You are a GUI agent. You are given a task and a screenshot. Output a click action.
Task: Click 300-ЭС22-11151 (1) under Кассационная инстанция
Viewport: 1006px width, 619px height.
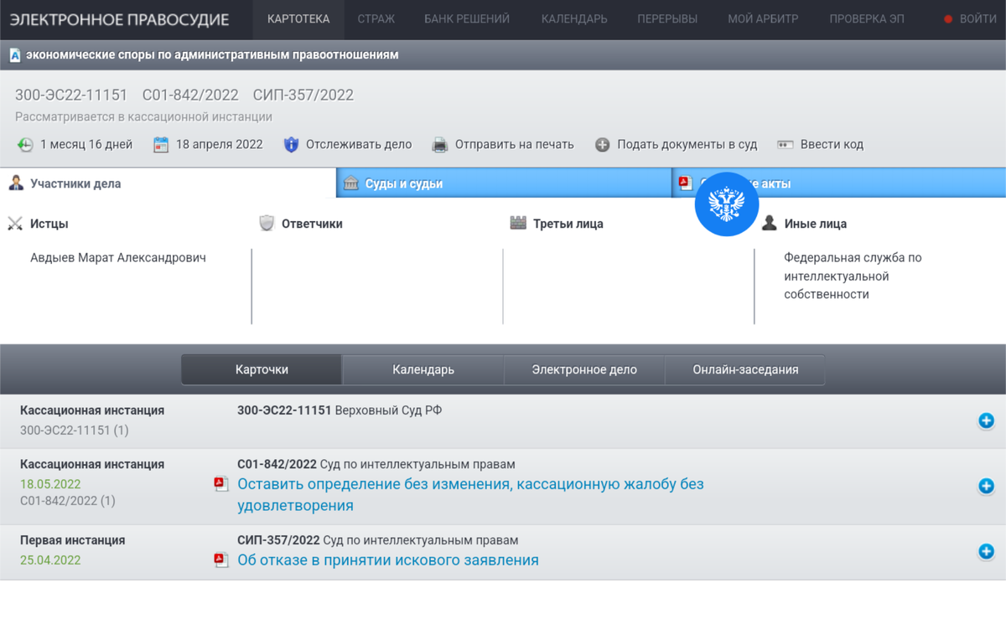(75, 431)
